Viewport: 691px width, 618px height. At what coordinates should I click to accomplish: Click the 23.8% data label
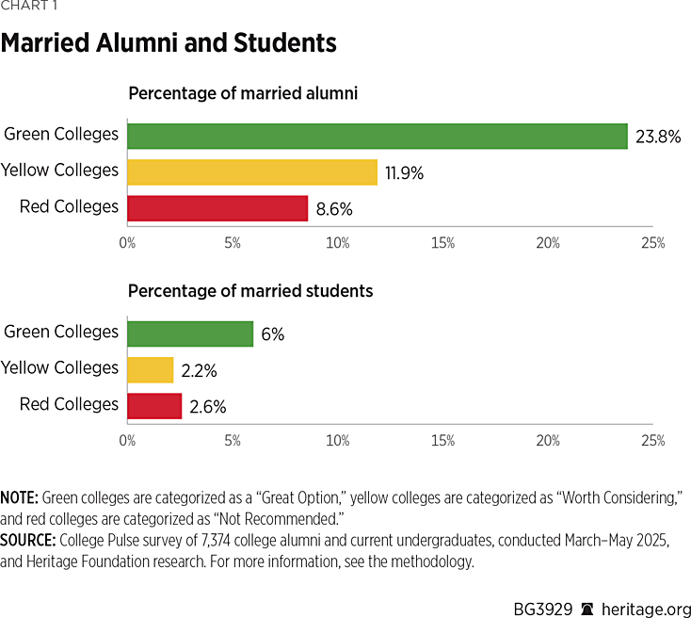pyautogui.click(x=657, y=137)
